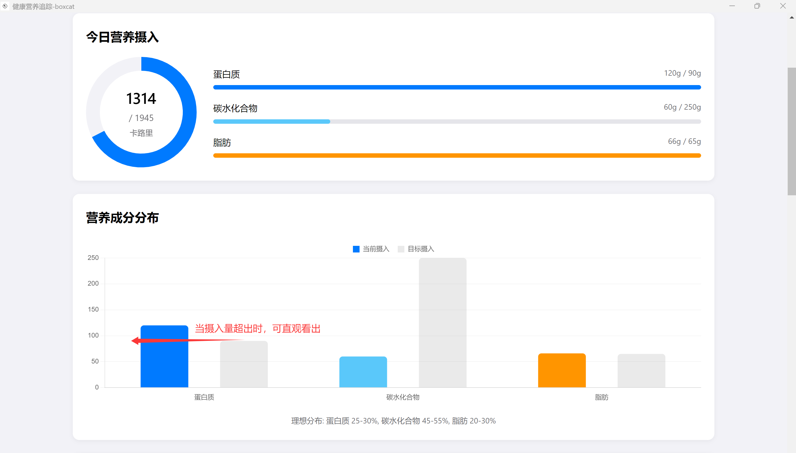This screenshot has height=453, width=796.
Task: Click the gray 脂肪 target bar
Action: point(641,371)
